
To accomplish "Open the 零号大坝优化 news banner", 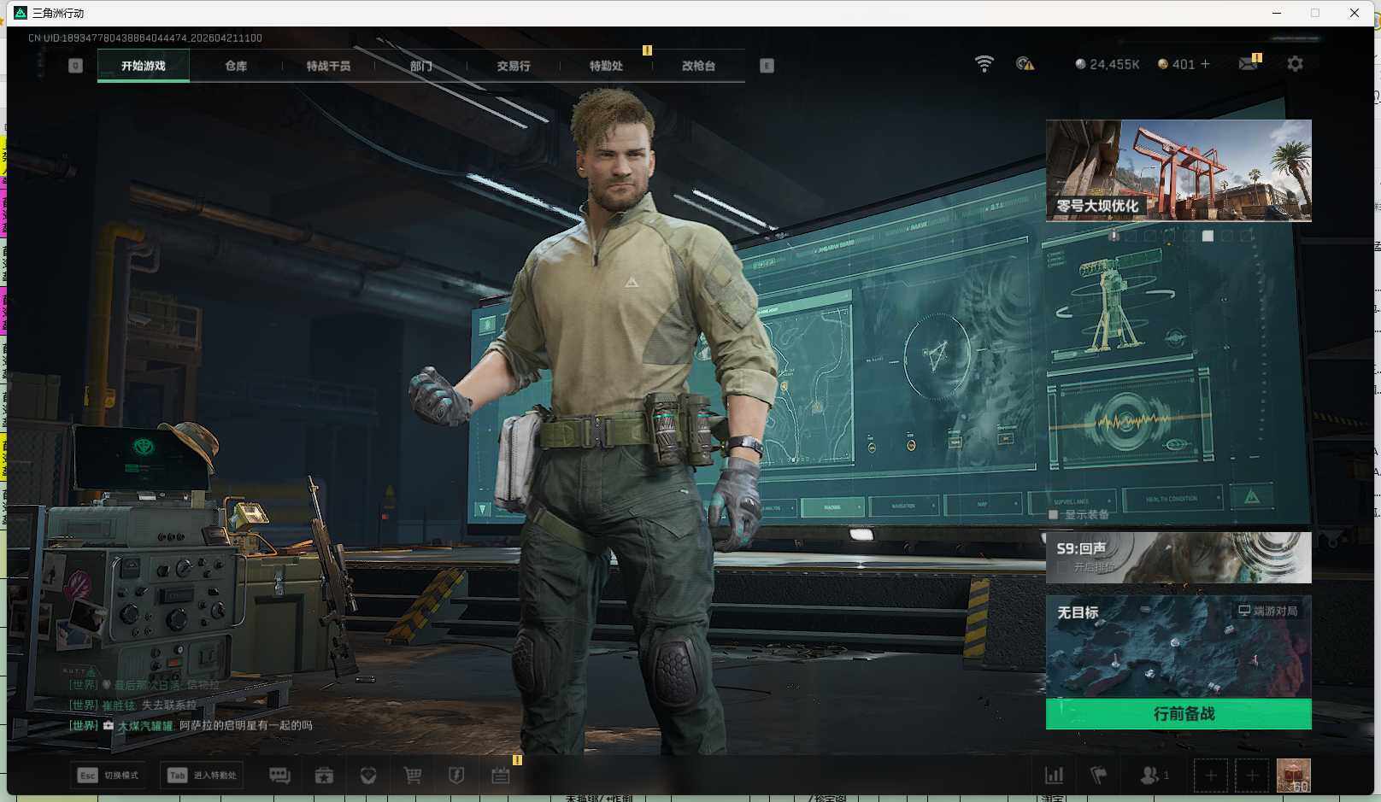I will pos(1178,170).
